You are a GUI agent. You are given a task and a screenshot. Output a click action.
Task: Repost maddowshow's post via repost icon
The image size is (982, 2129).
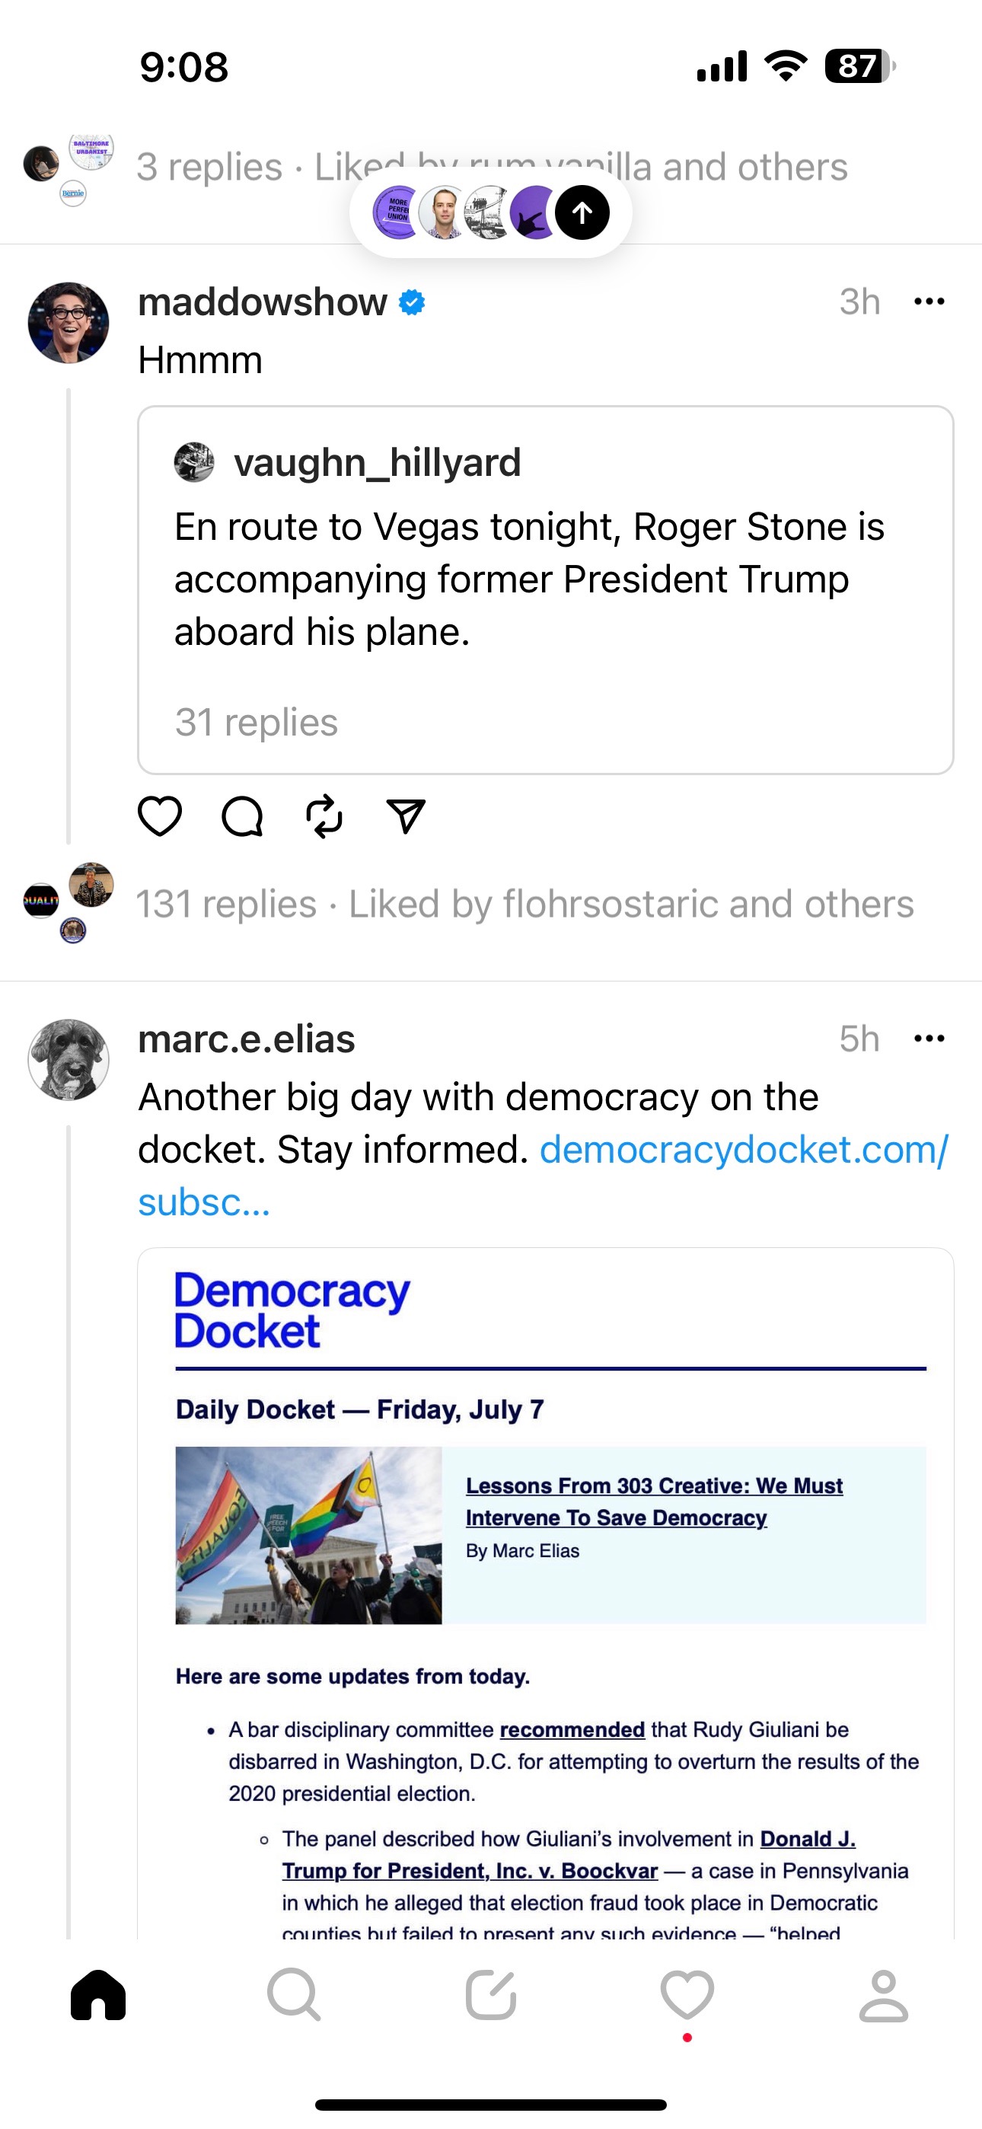324,816
